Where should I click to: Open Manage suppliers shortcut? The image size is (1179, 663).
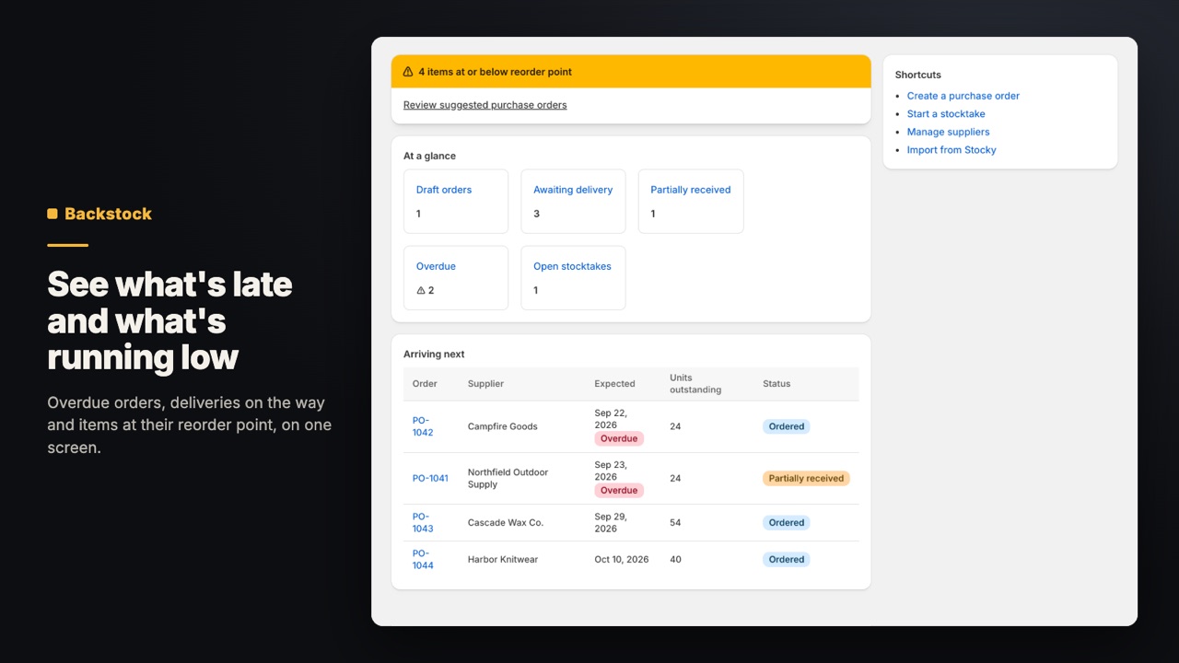948,132
